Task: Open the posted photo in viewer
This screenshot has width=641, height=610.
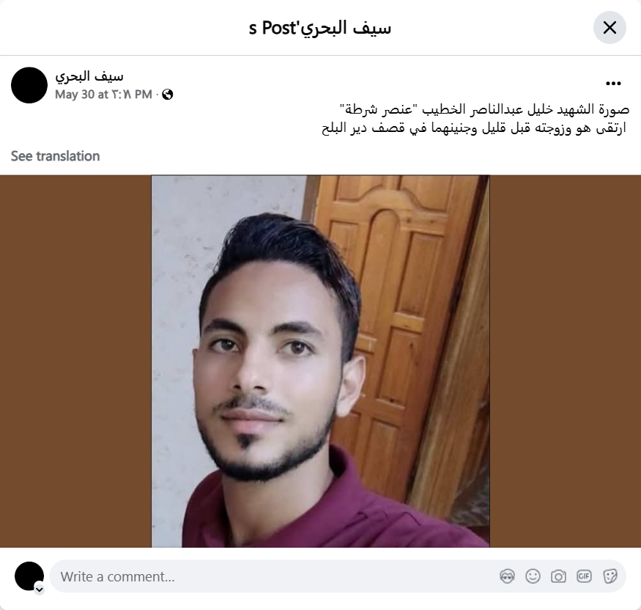Action: click(x=321, y=361)
